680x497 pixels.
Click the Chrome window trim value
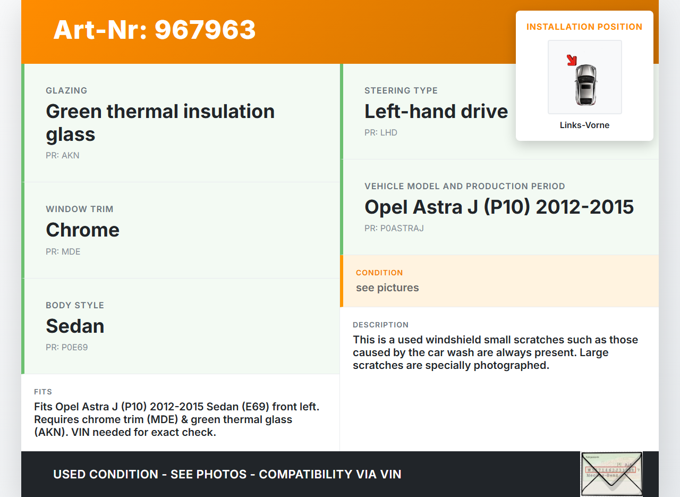[82, 230]
